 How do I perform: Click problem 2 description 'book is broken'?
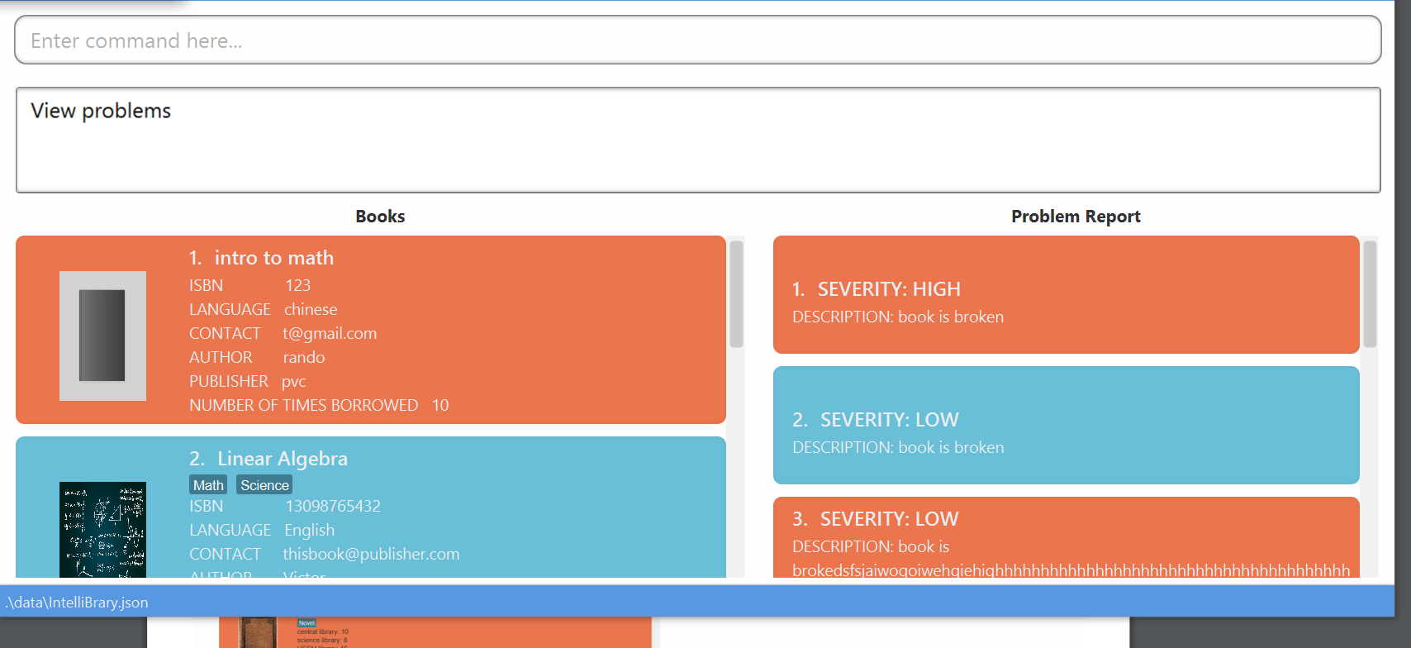[951, 447]
